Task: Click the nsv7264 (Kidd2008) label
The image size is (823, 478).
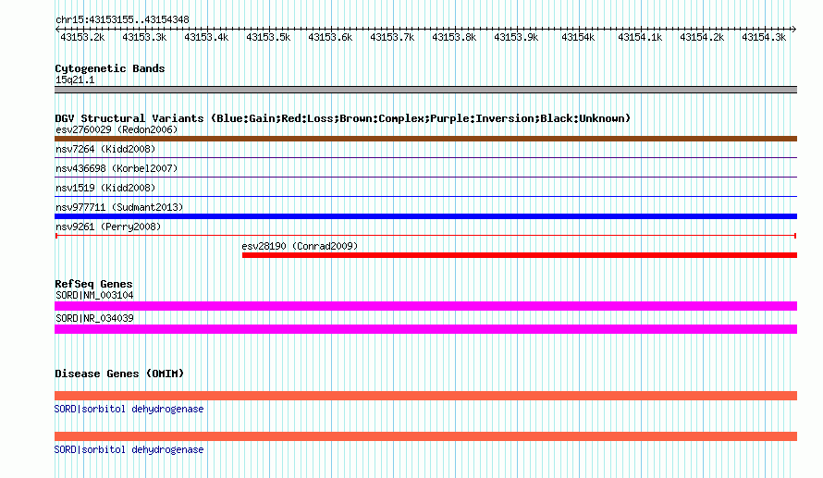Action: point(105,149)
